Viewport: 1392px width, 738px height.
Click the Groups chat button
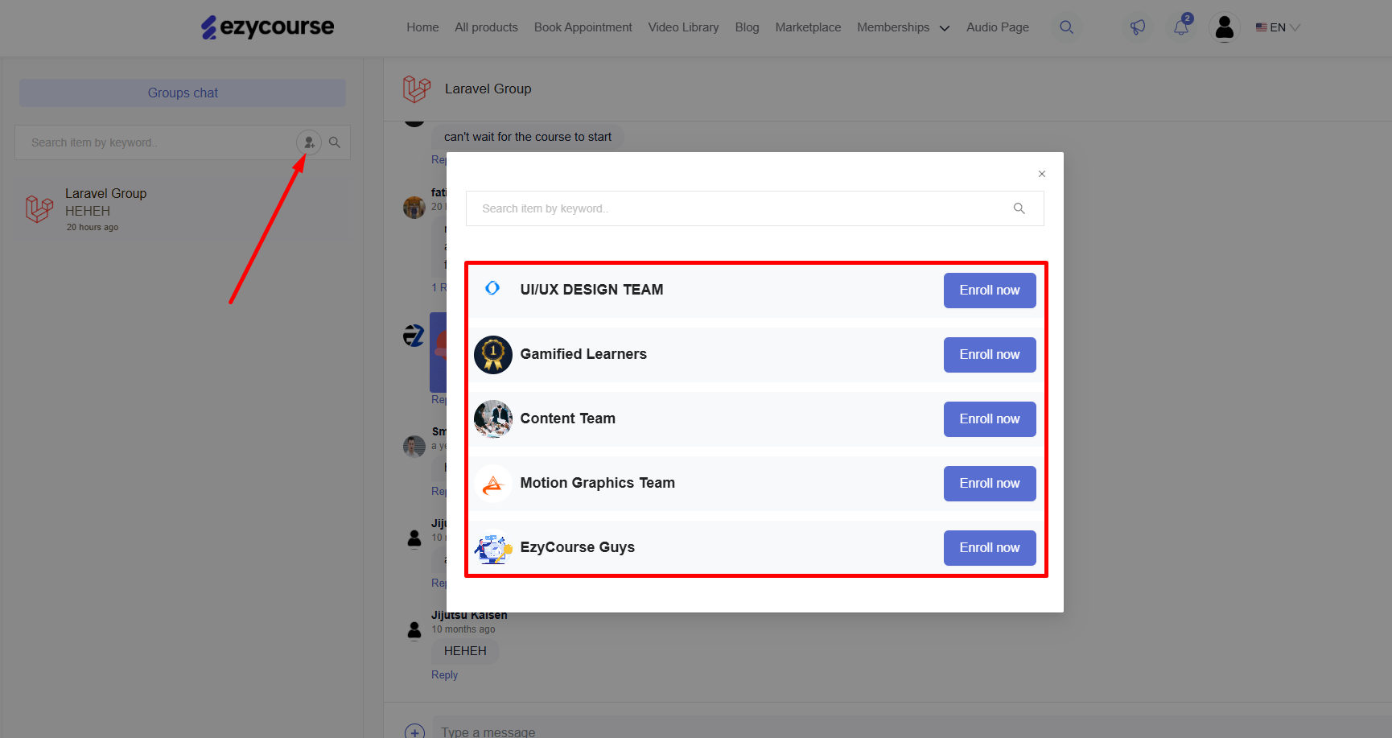[183, 93]
